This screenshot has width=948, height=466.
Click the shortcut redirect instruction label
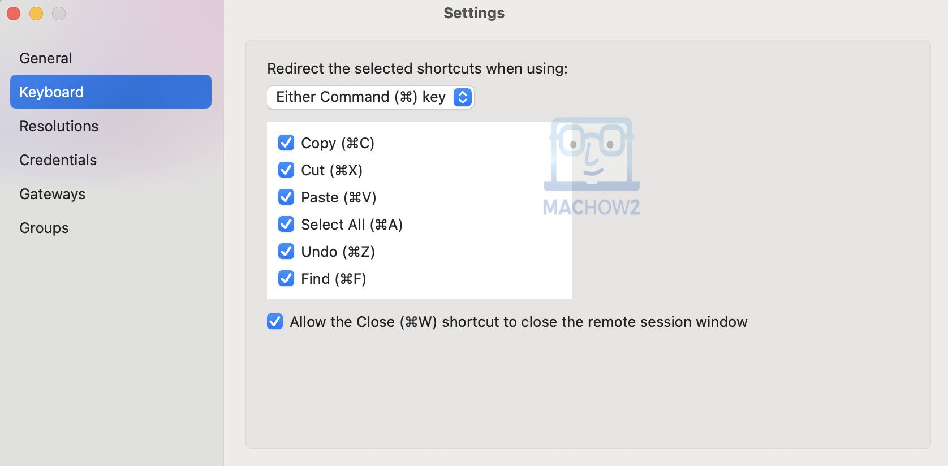coord(417,68)
